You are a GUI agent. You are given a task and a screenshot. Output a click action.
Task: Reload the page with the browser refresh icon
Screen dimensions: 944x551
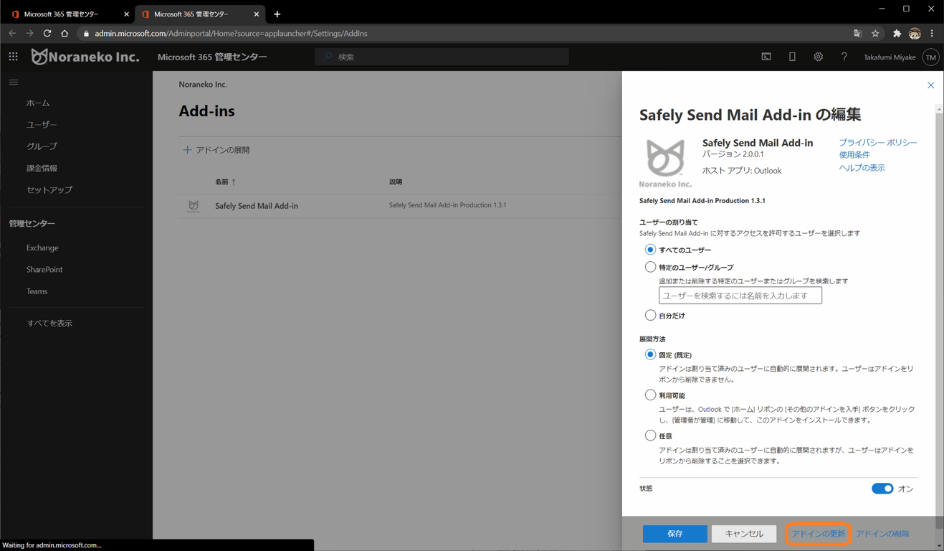47,33
